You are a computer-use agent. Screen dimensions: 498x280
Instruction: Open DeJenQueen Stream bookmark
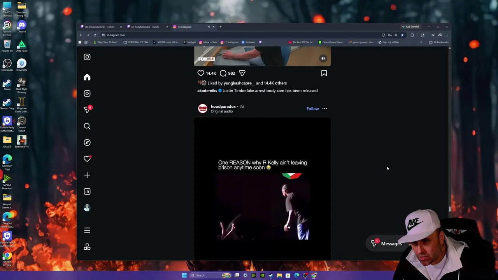[x=331, y=42]
